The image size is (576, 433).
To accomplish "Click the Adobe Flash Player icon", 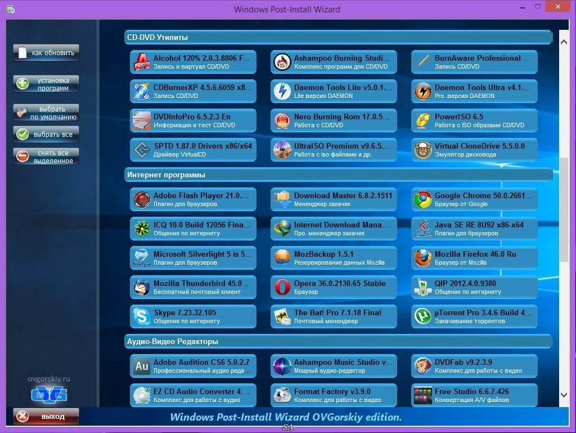I will pyautogui.click(x=141, y=199).
